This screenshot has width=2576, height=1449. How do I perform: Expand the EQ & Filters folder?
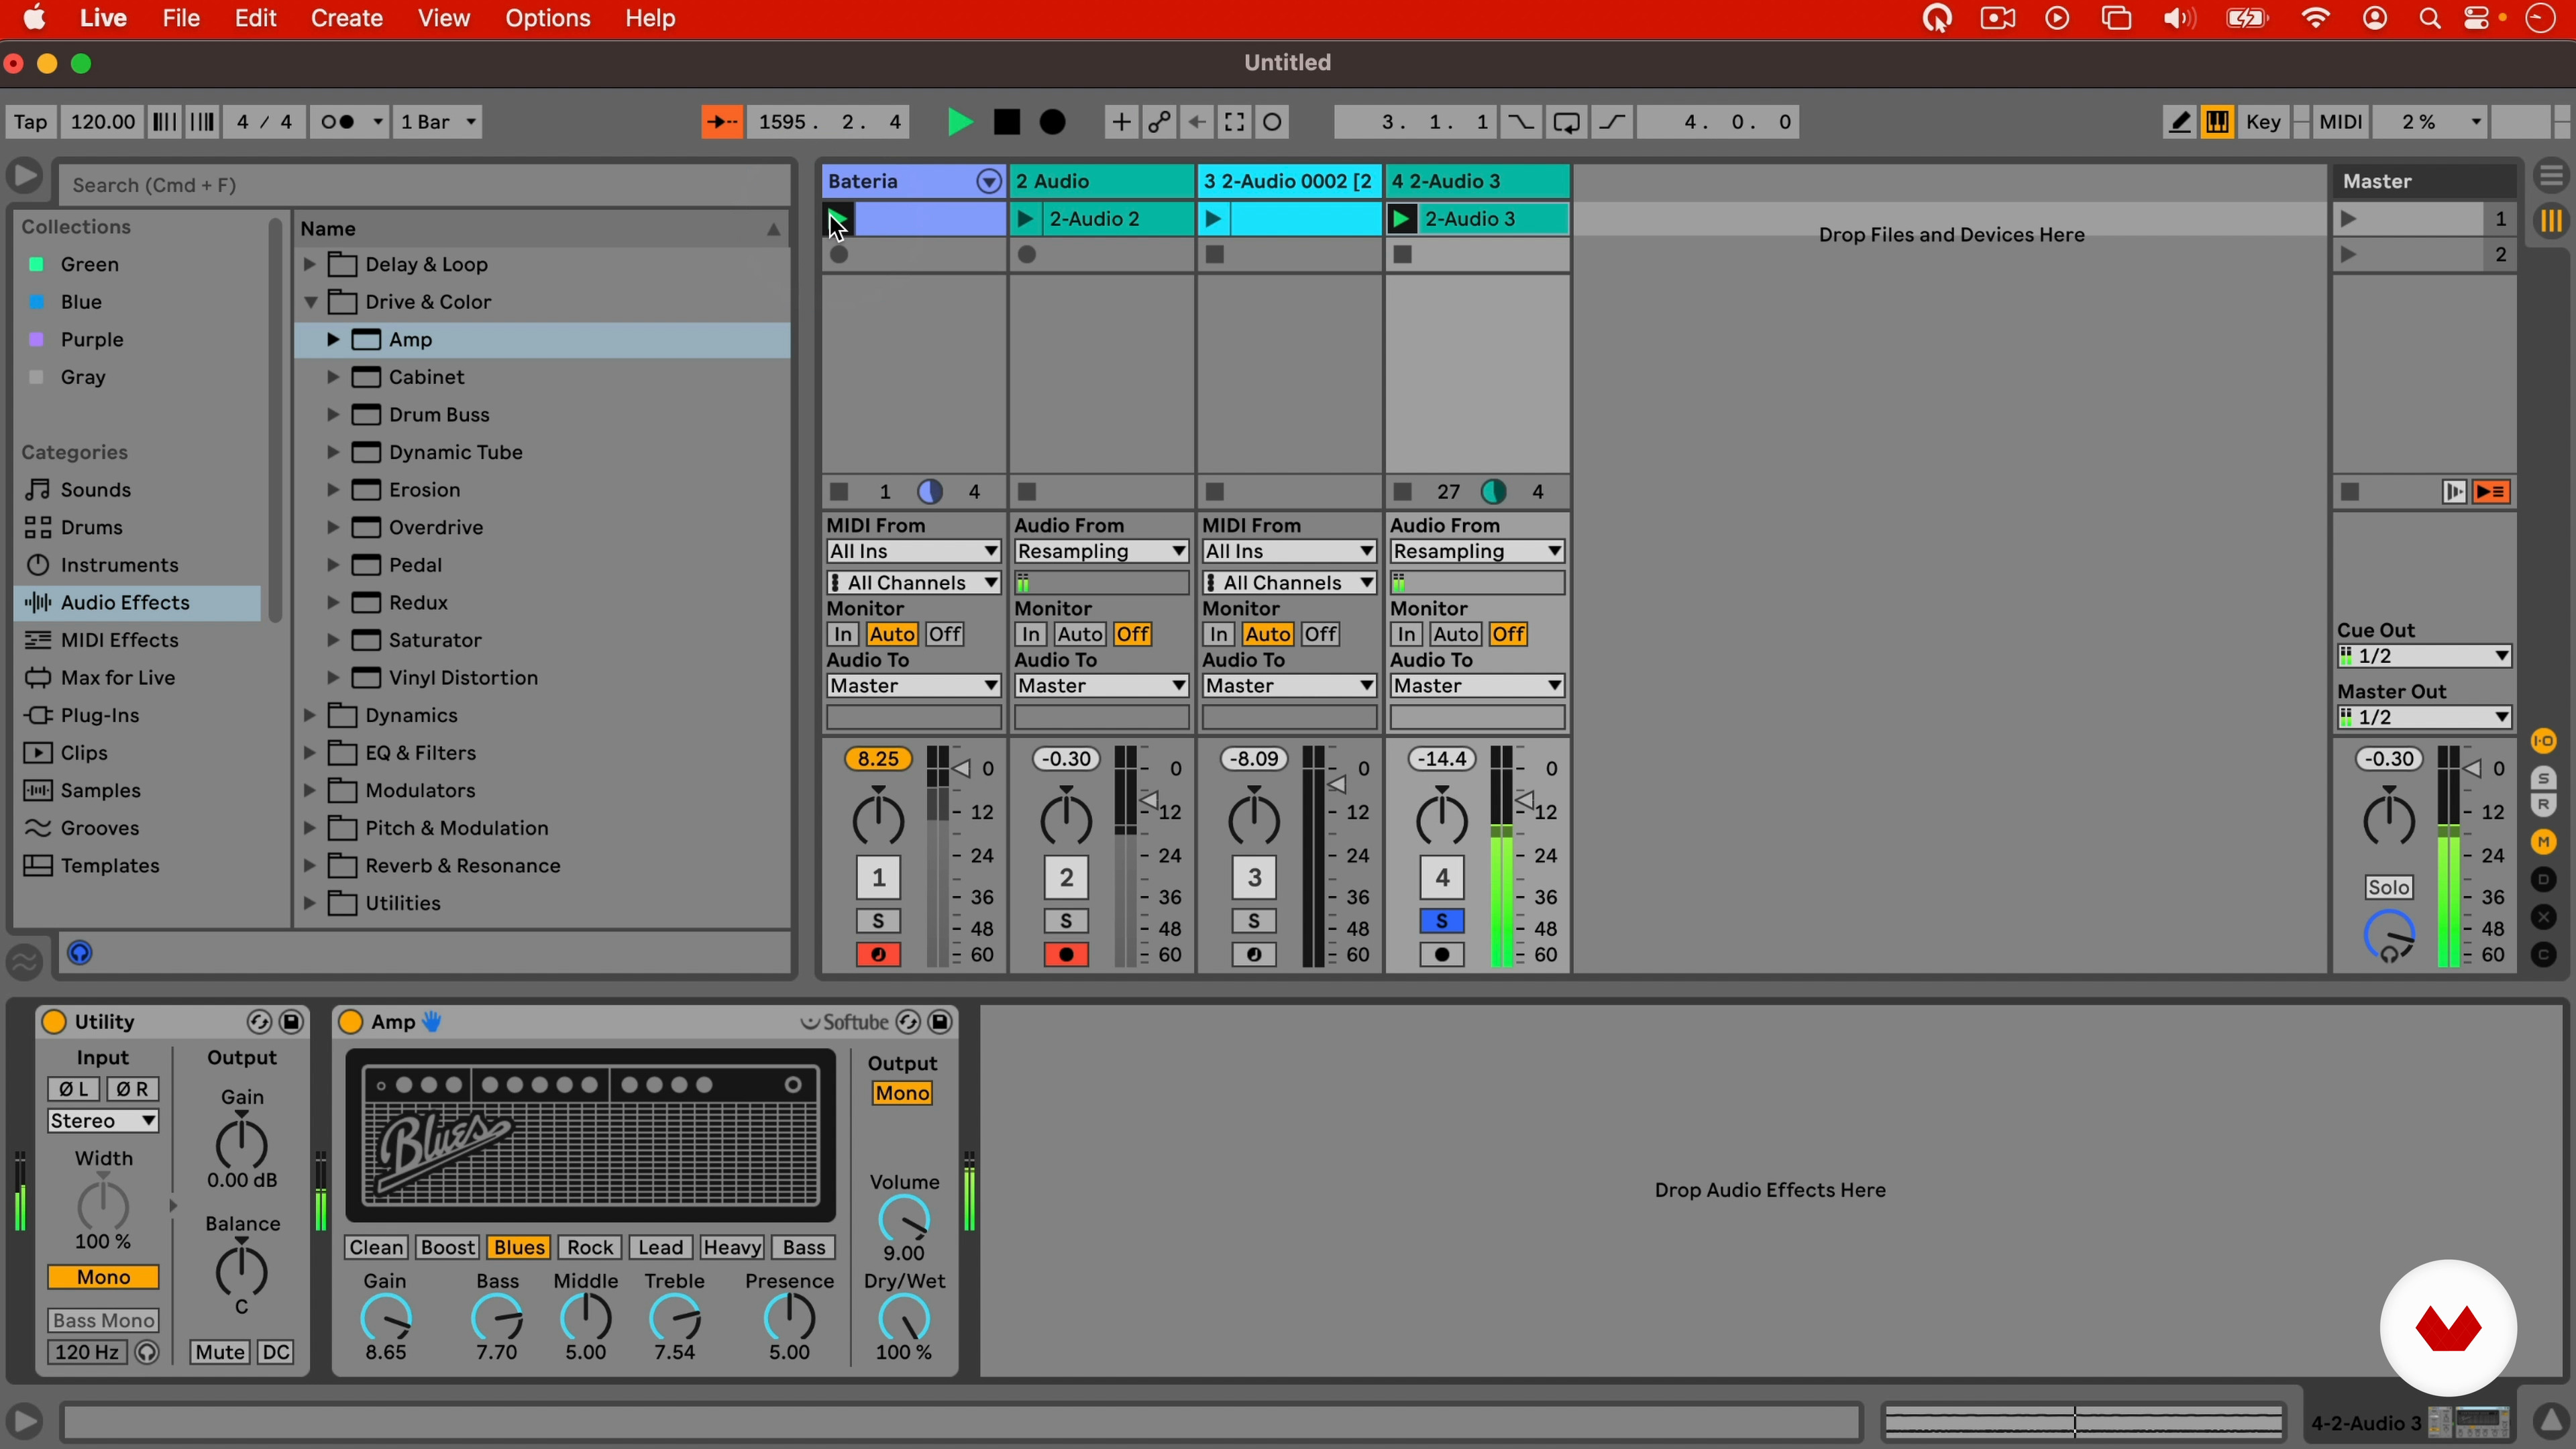pyautogui.click(x=310, y=754)
